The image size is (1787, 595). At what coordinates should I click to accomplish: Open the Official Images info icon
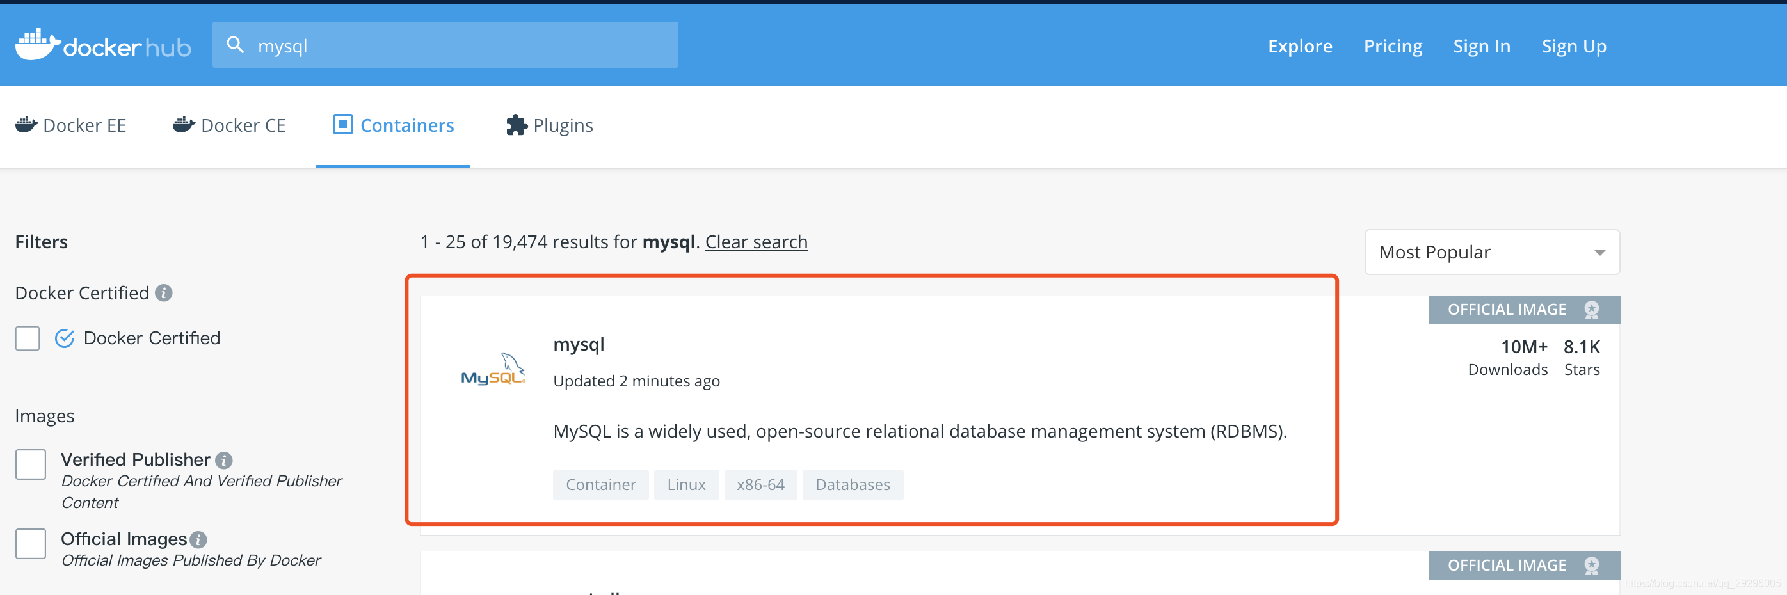198,539
